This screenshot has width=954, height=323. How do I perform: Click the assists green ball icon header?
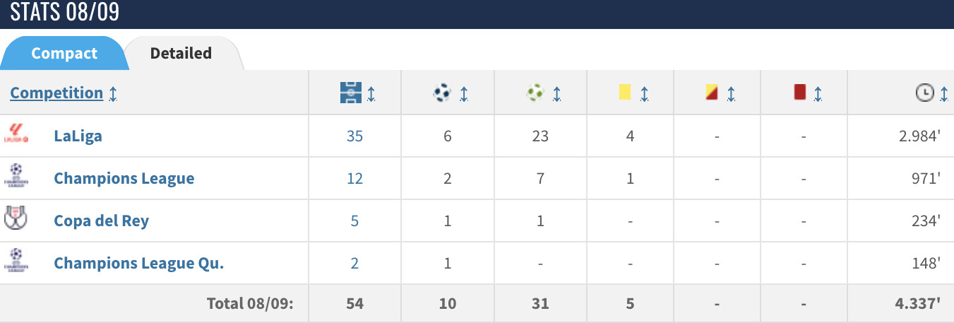coord(535,93)
